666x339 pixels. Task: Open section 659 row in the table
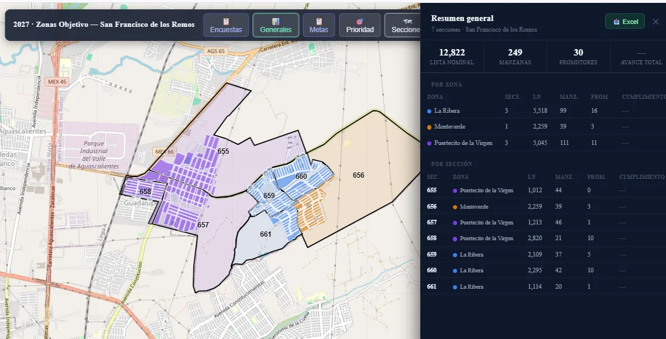tap(543, 254)
